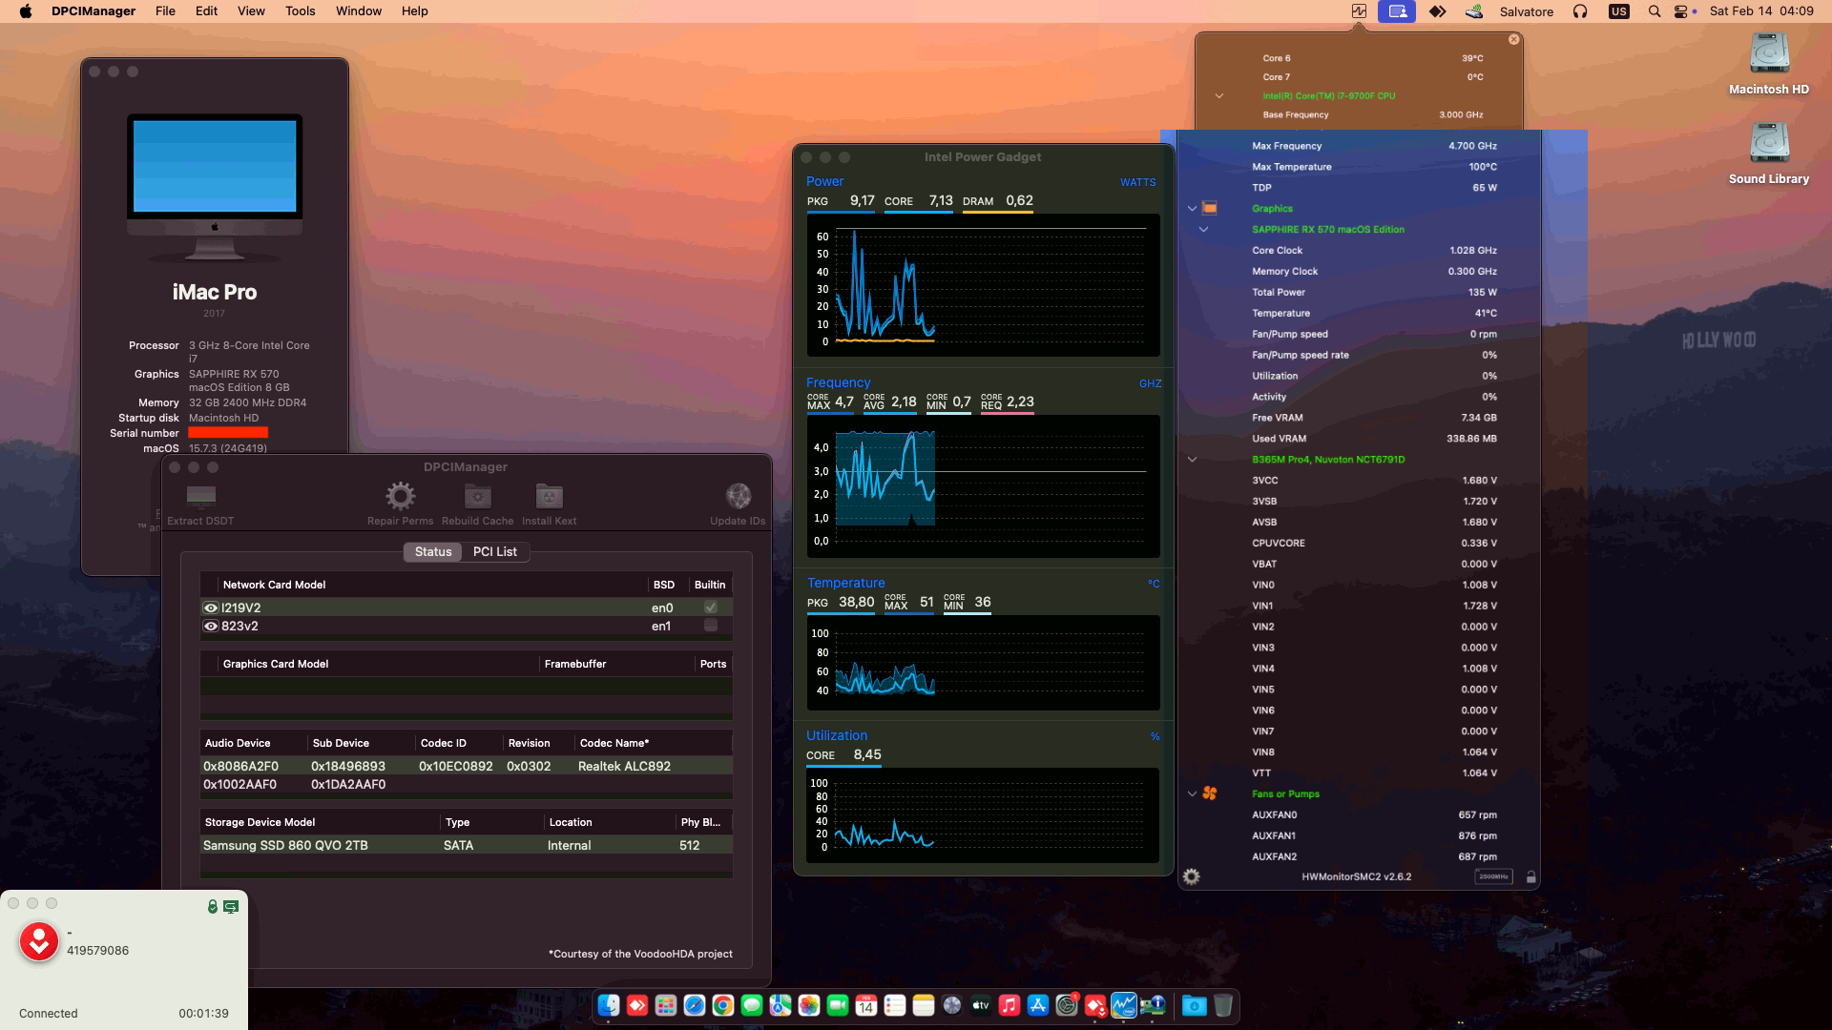Open Spotlight search in menu bar
This screenshot has width=1832, height=1030.
[1654, 11]
